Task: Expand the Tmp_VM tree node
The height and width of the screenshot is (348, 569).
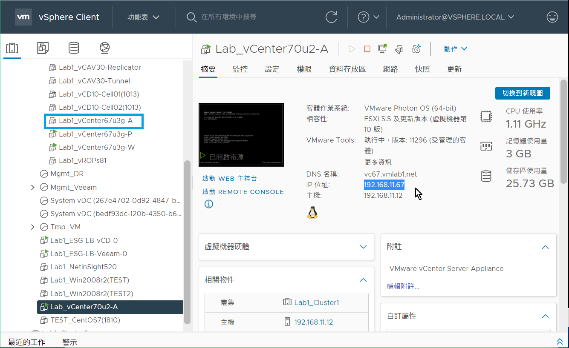Action: (x=33, y=227)
